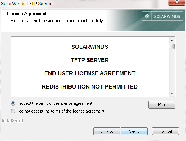Cancel the installation
The height and width of the screenshot is (141, 186).
tap(165, 131)
